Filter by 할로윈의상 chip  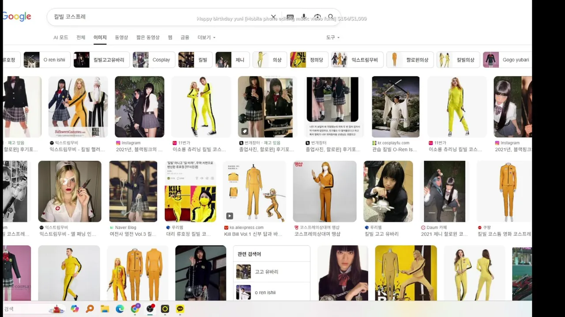point(410,59)
